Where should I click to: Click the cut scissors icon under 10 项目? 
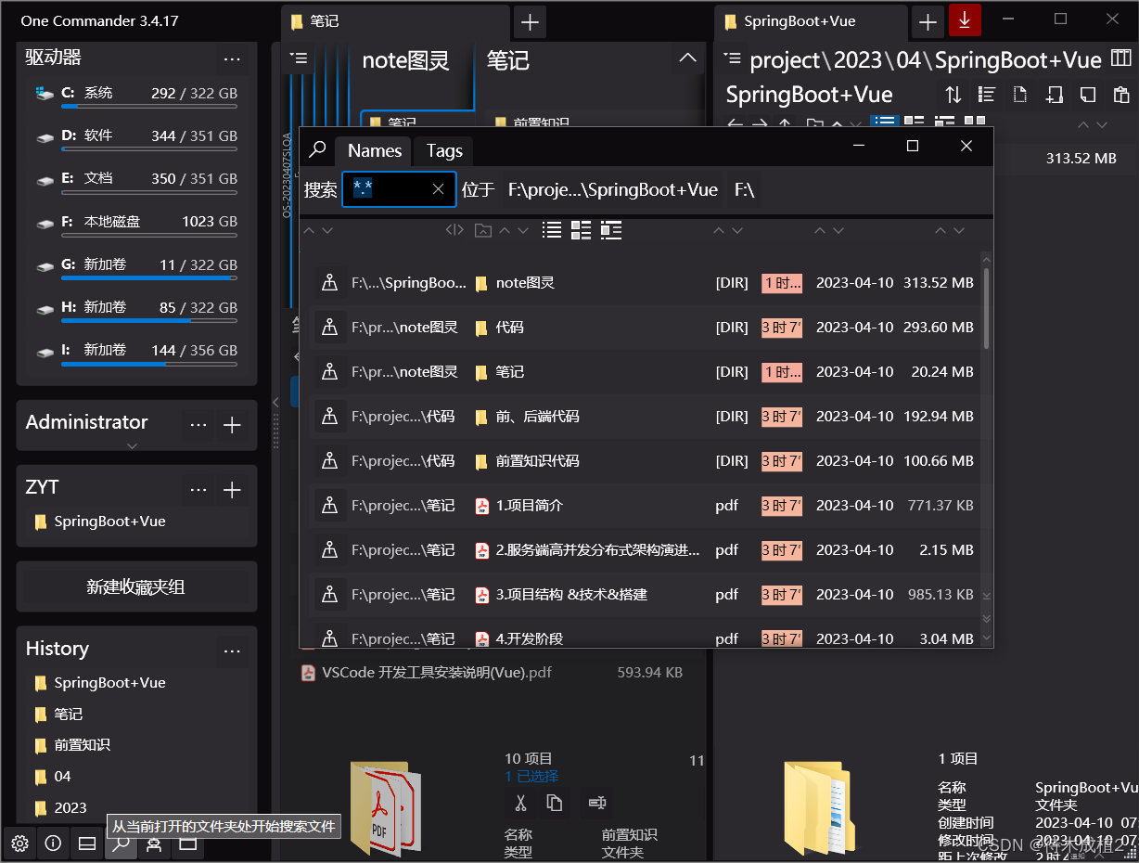coord(520,804)
